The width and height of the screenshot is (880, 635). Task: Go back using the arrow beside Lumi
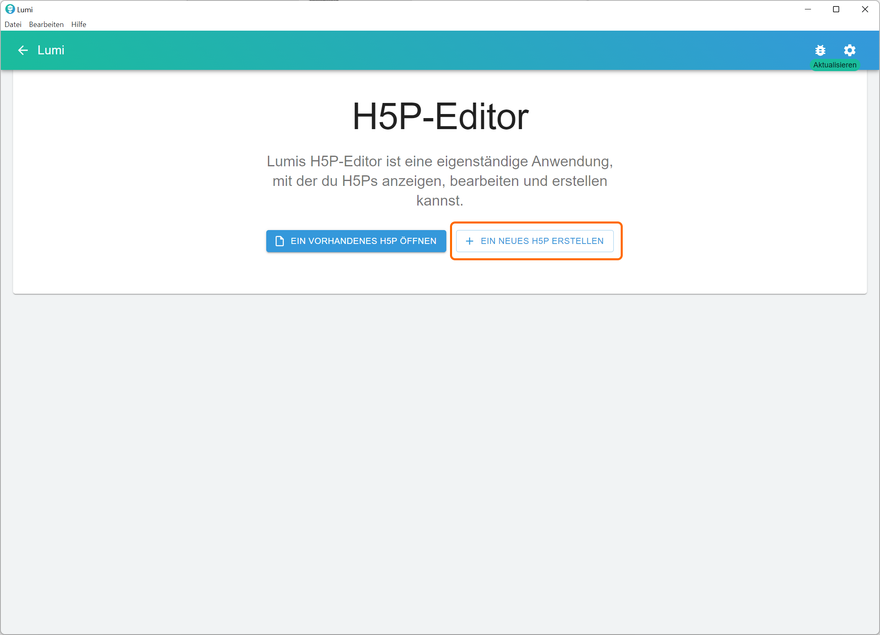click(x=23, y=50)
